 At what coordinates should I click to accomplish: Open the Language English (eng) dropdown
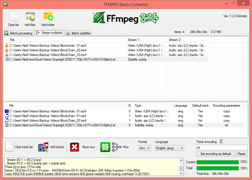click(x=170, y=148)
